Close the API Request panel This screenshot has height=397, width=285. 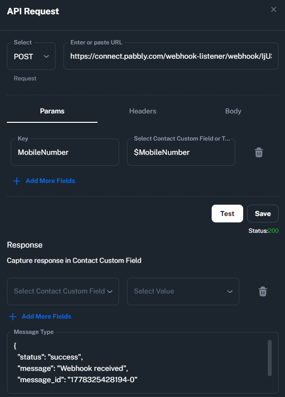[x=274, y=9]
